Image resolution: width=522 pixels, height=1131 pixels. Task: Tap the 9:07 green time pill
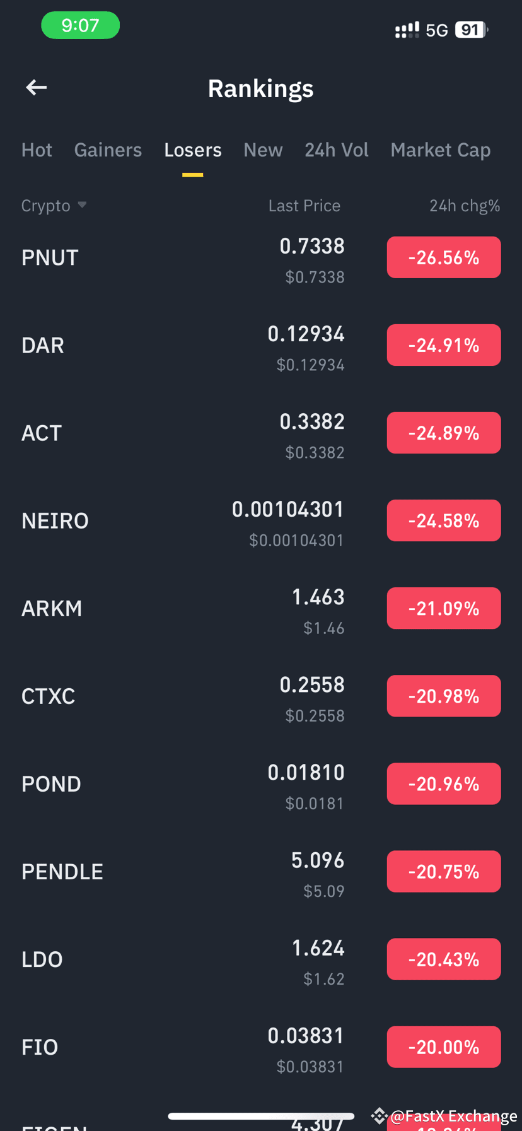[80, 25]
